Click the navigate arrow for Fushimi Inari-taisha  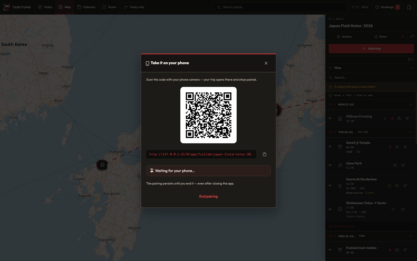coord(405,250)
